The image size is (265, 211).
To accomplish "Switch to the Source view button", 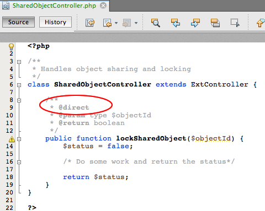I will coord(18,22).
